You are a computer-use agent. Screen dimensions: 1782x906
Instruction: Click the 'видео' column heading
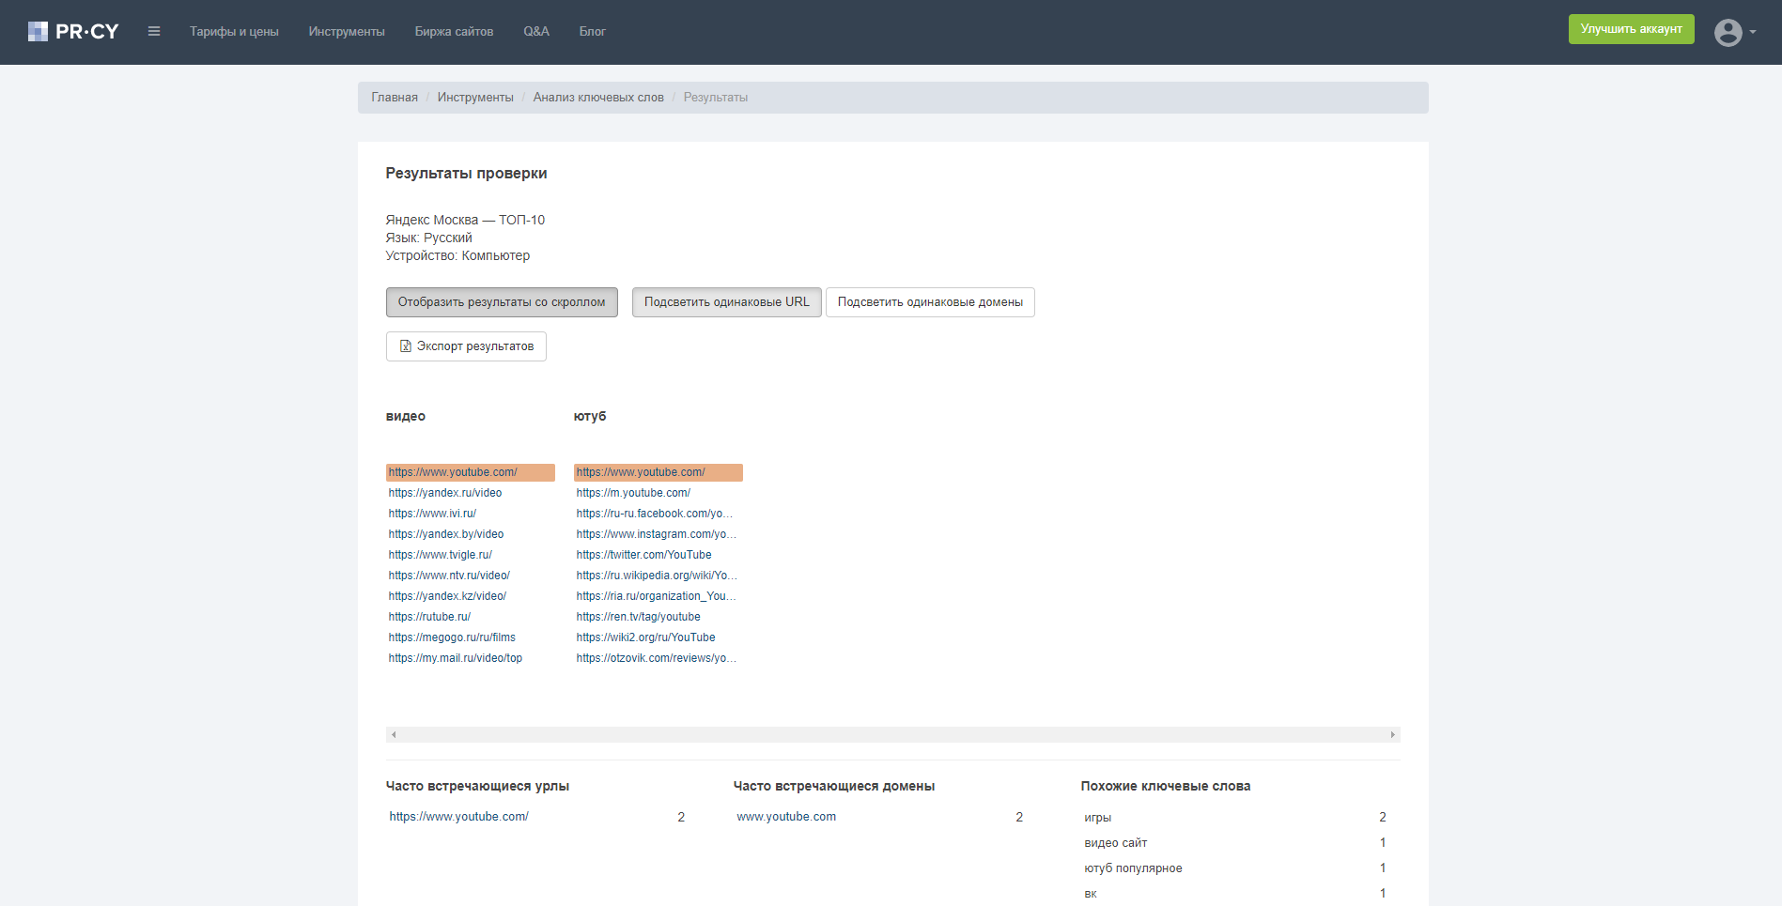pos(406,416)
